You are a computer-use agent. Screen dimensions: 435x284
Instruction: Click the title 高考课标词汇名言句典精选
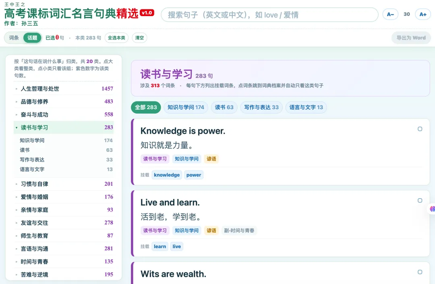click(x=71, y=13)
